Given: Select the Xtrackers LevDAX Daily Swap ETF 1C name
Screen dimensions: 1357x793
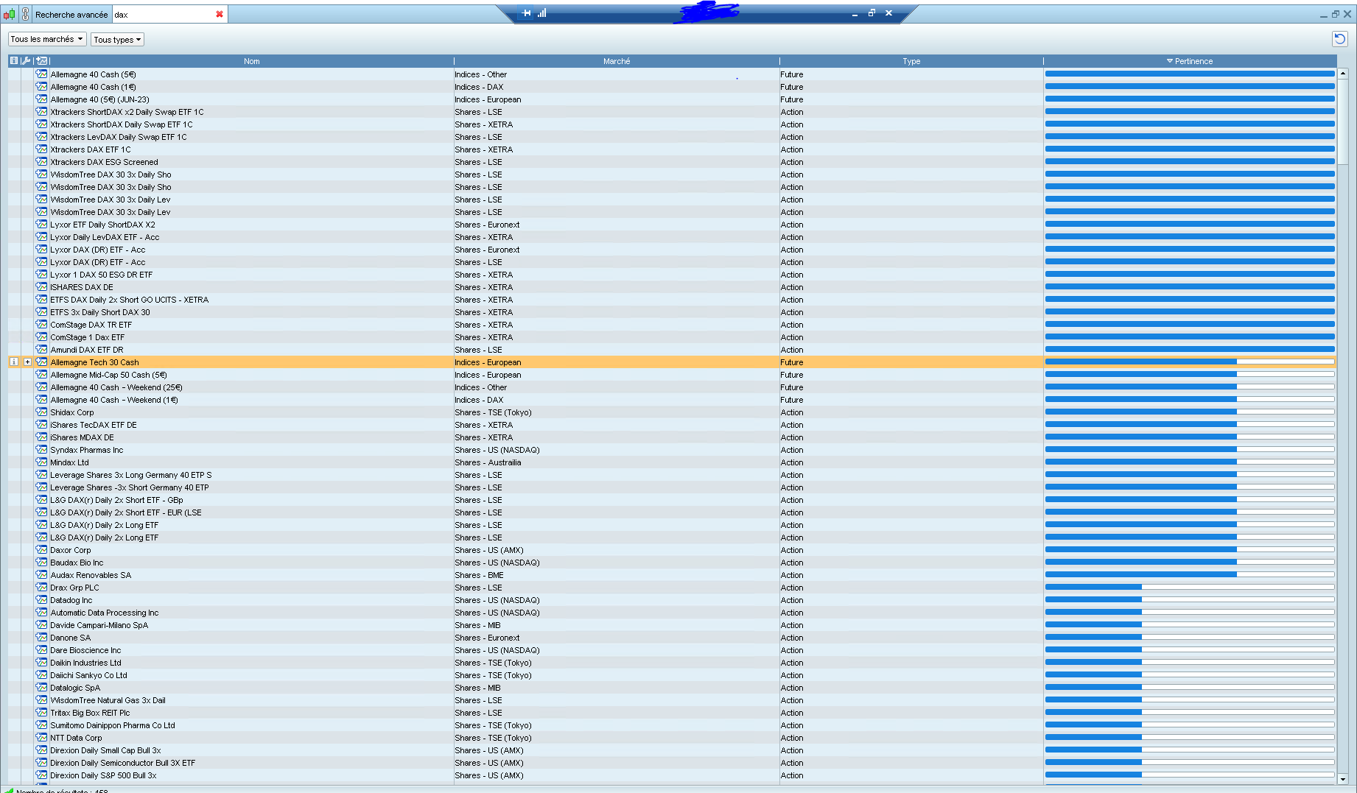Looking at the screenshot, I should 119,137.
